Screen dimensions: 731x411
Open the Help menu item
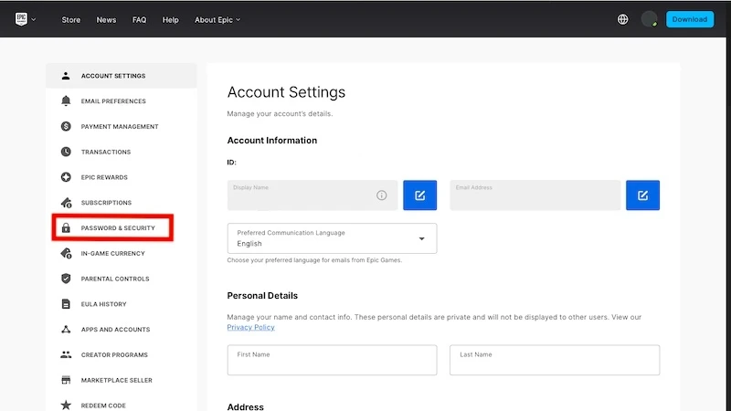[x=170, y=19]
